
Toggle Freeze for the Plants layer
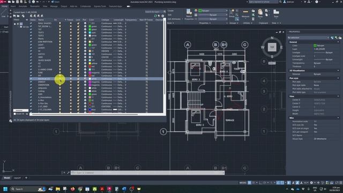(71, 39)
